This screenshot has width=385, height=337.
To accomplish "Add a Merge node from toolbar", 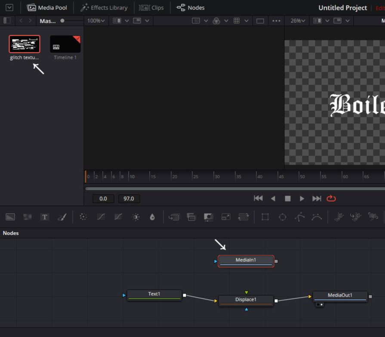I will pyautogui.click(x=174, y=217).
